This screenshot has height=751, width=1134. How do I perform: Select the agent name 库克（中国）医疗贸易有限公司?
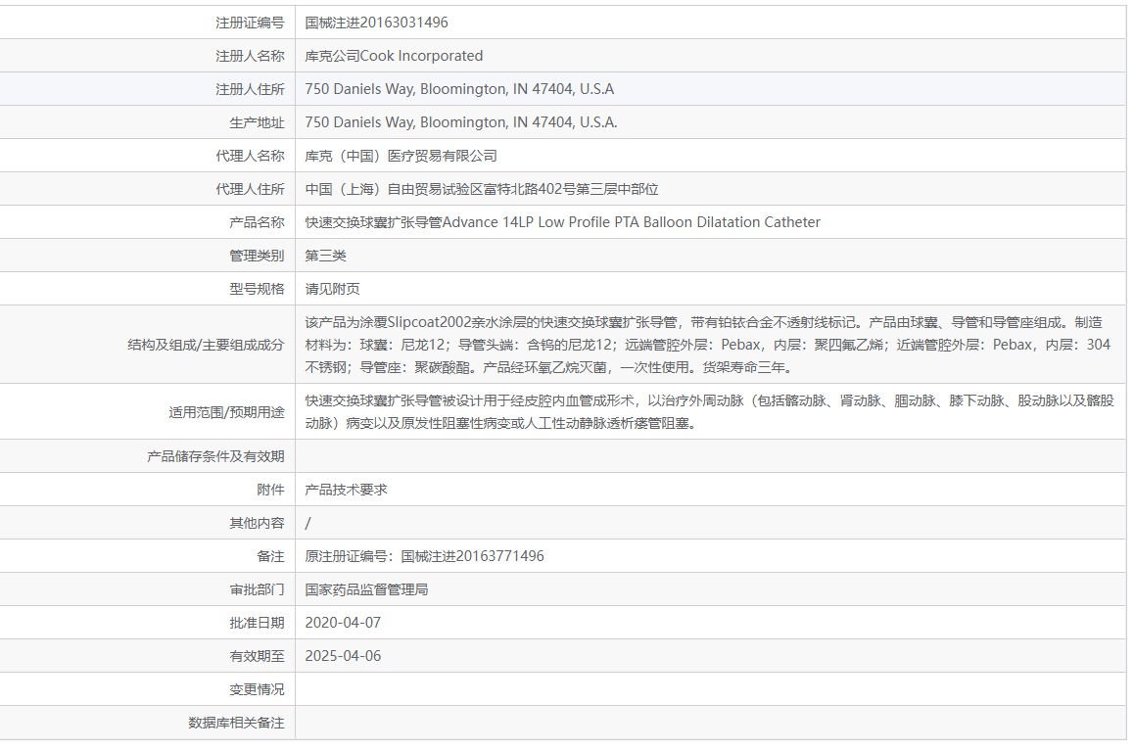401,156
